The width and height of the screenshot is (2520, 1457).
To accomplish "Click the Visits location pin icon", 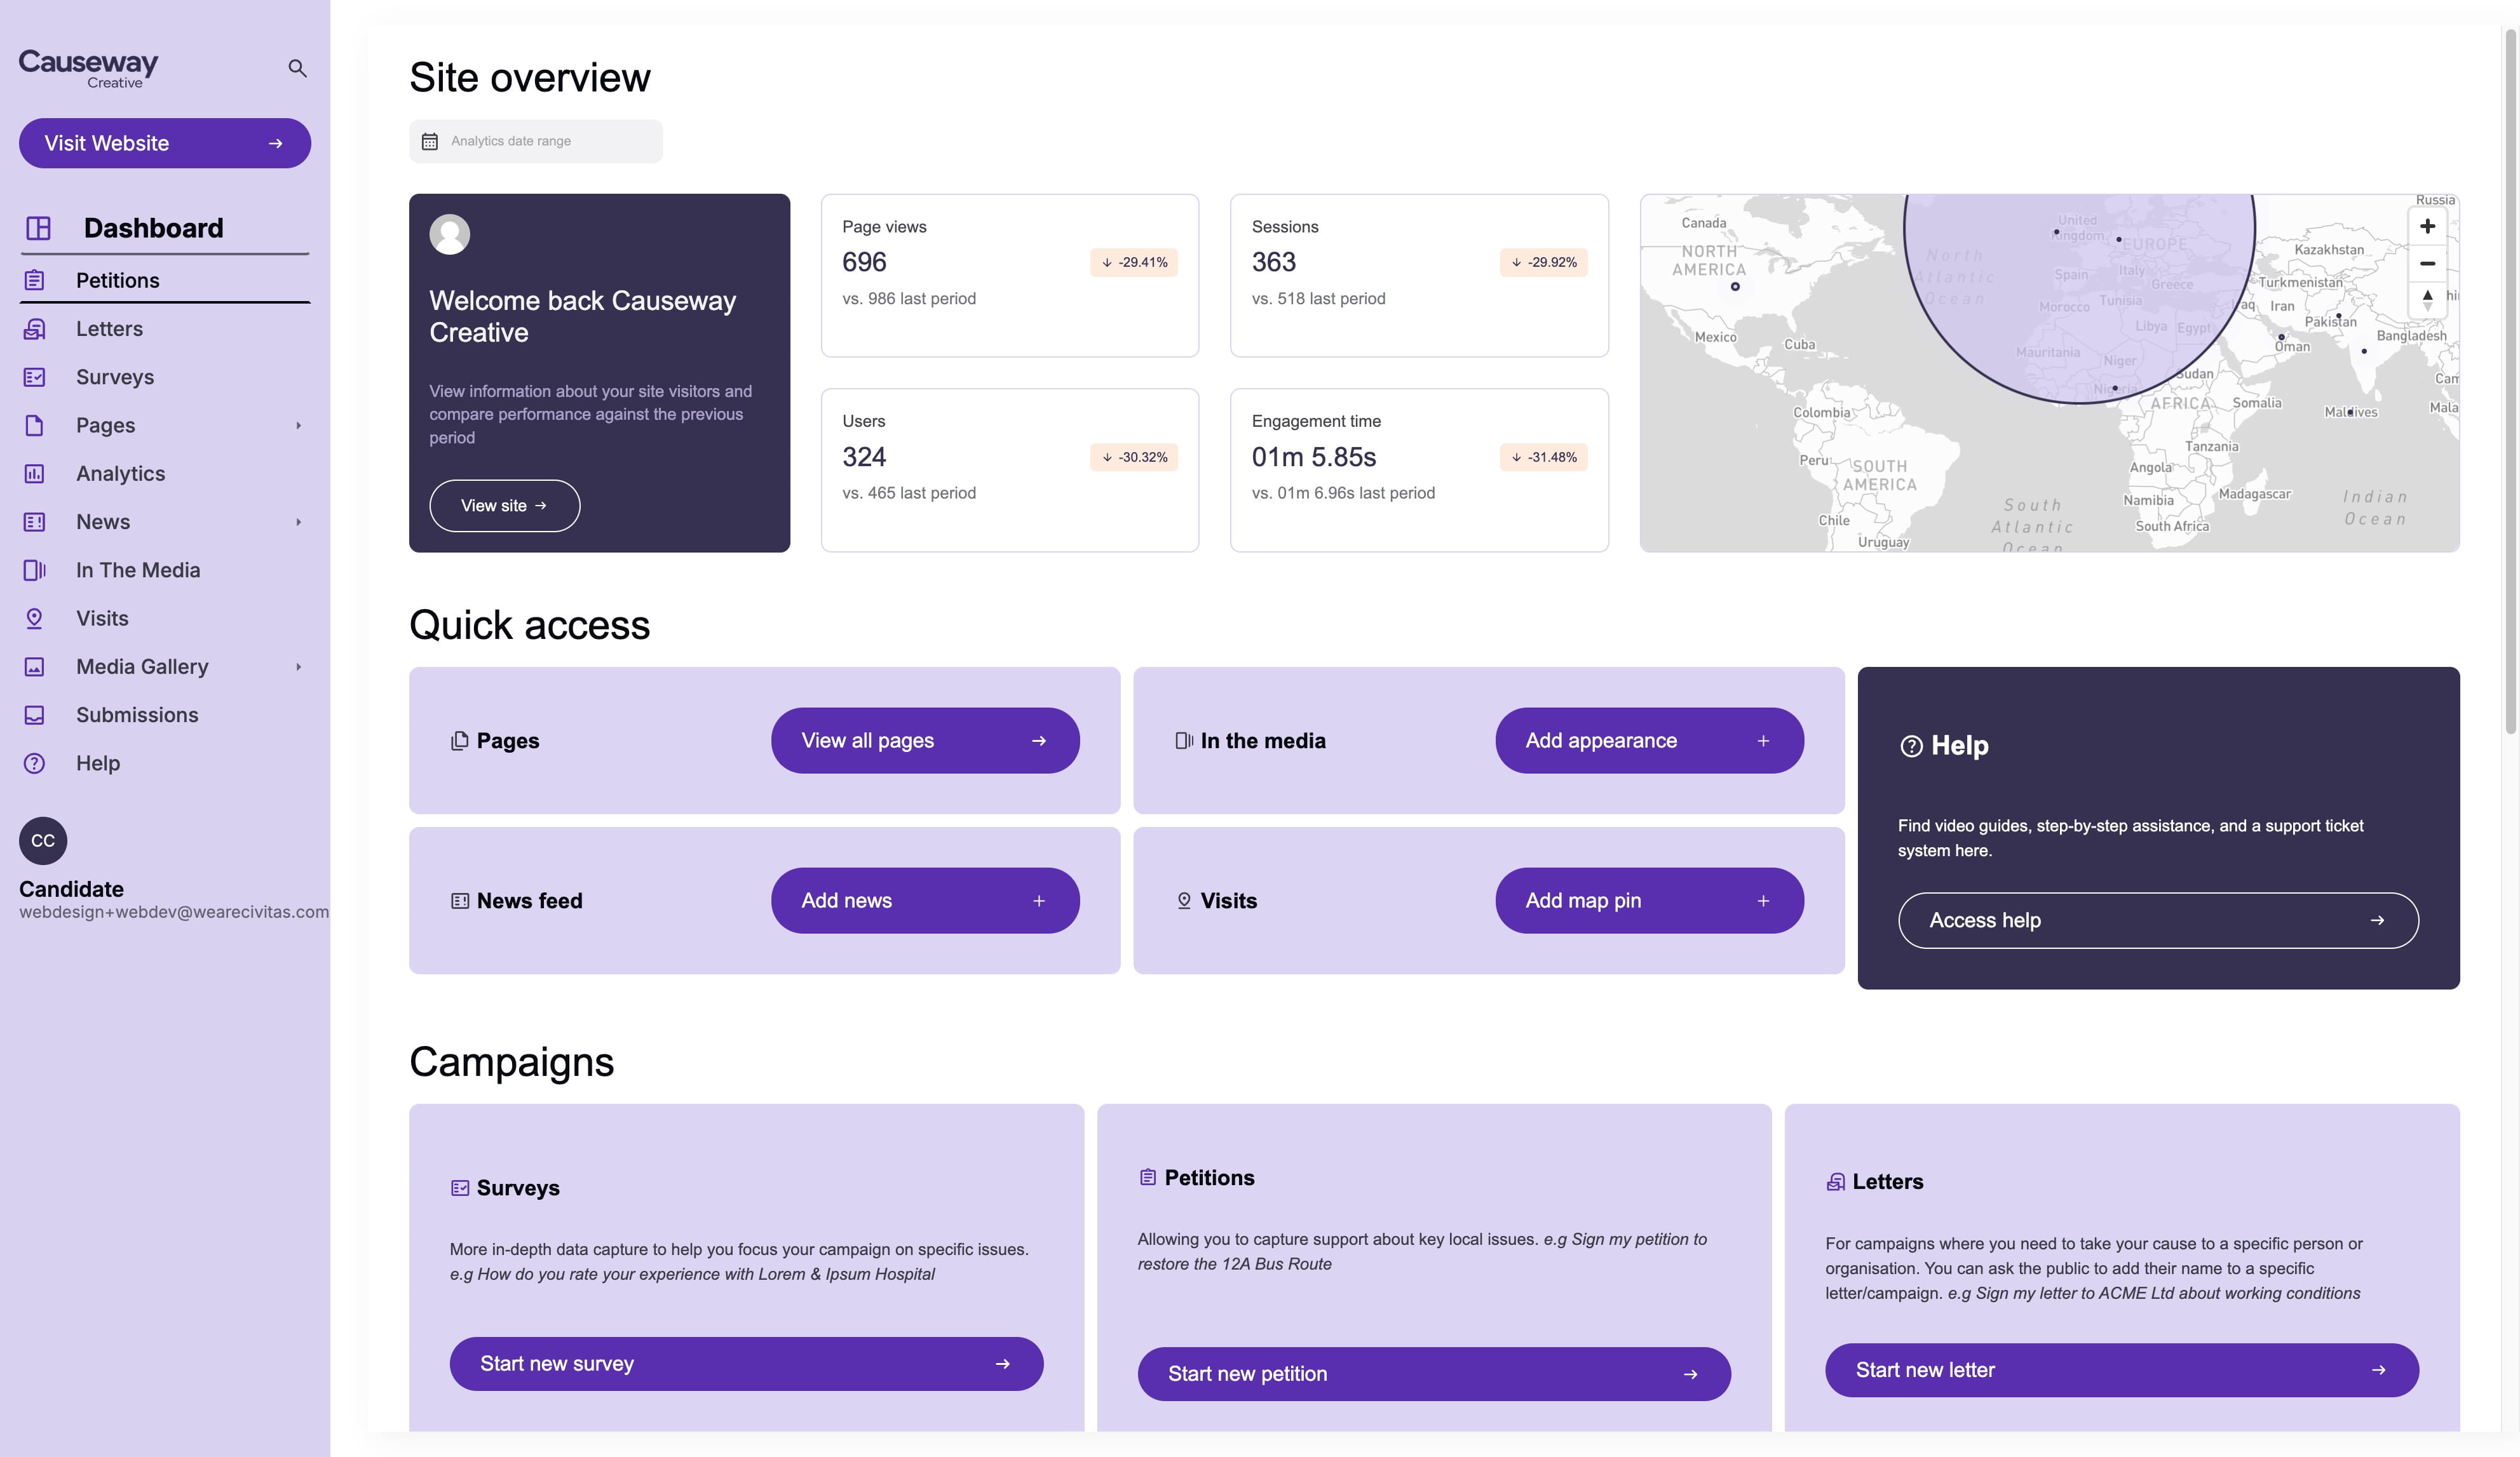I will pyautogui.click(x=34, y=619).
